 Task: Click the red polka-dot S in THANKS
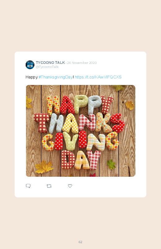coord(118,122)
